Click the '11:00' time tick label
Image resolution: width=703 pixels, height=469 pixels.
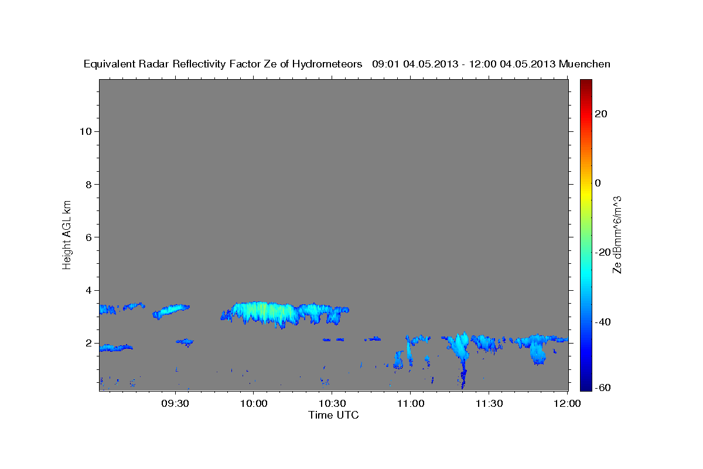tap(411, 404)
